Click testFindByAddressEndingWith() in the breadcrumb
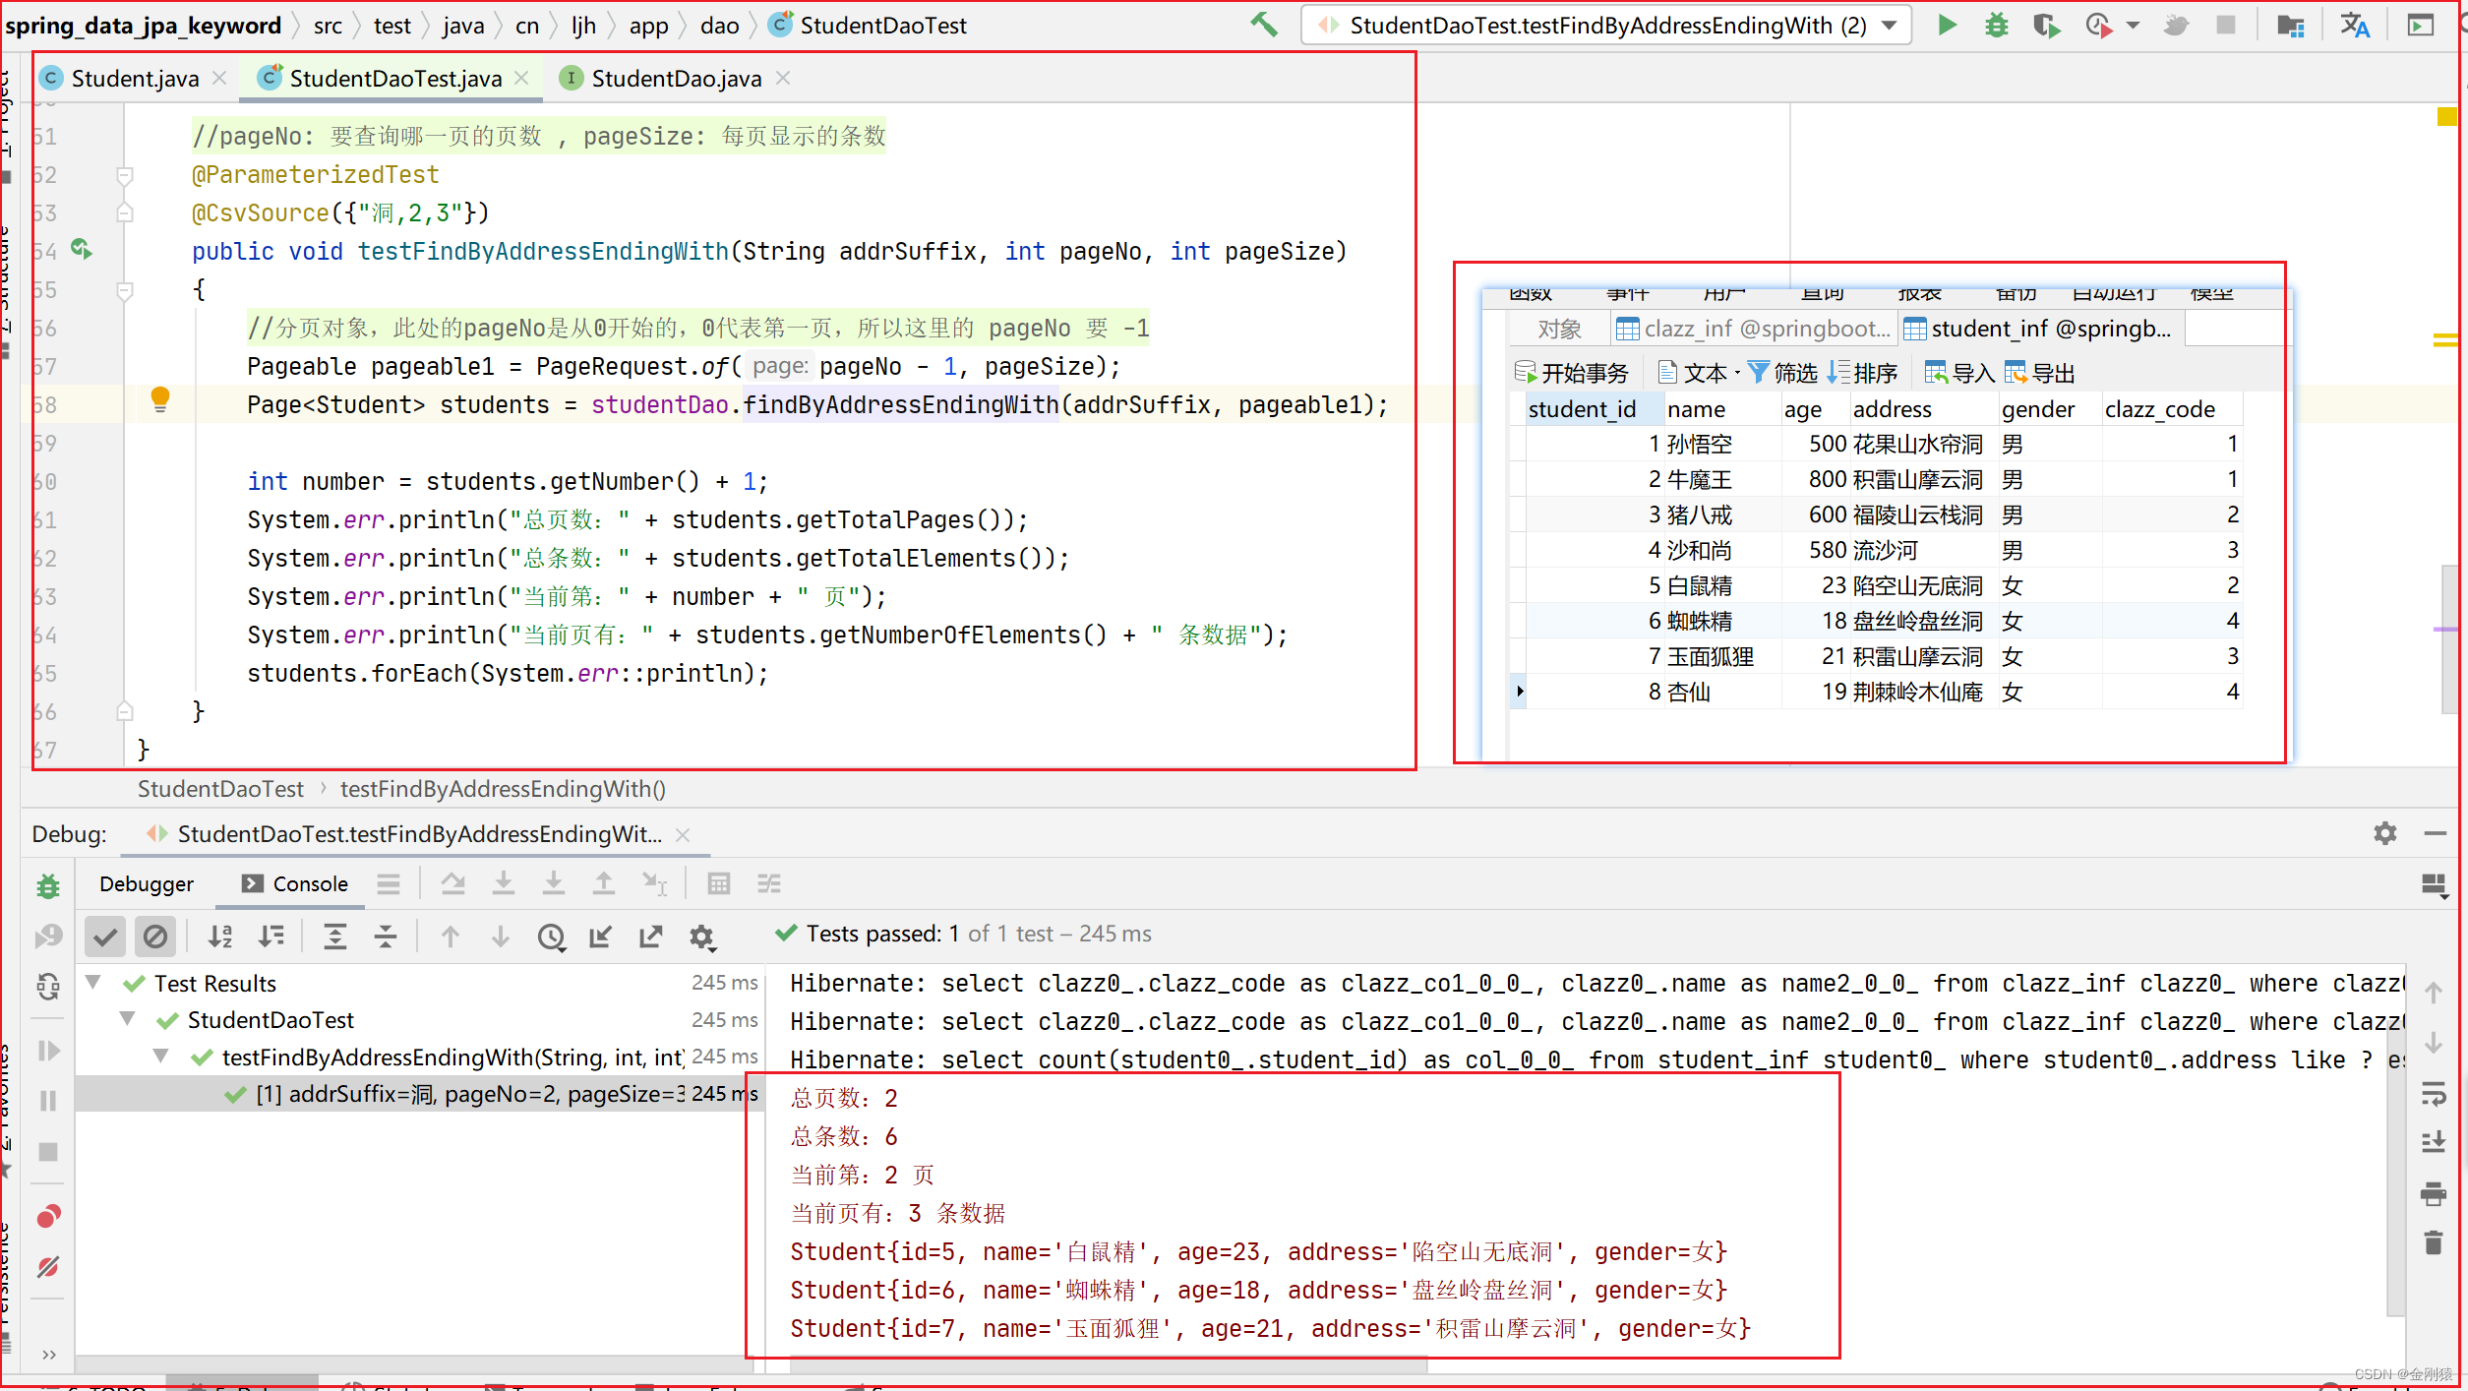This screenshot has height=1391, width=2468. 503,789
